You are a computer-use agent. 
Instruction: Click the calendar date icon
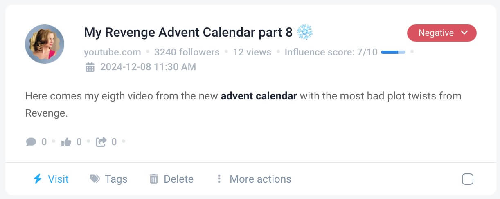pyautogui.click(x=90, y=67)
